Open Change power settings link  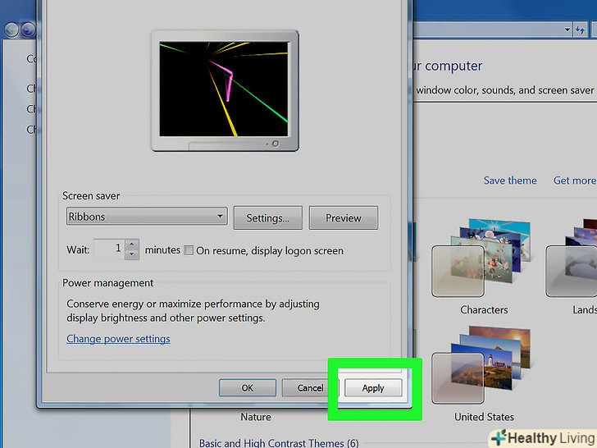118,339
